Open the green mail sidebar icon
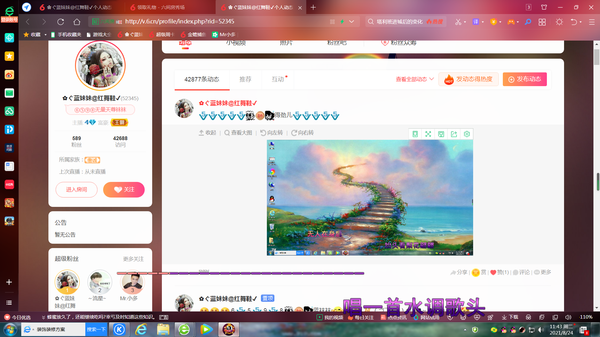Image resolution: width=600 pixels, height=337 pixels. point(9,93)
